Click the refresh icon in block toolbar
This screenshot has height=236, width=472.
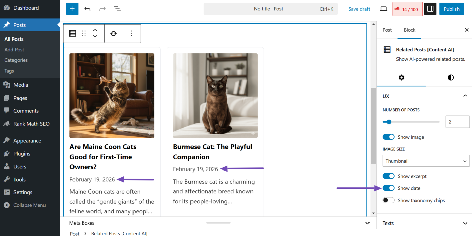point(114,33)
